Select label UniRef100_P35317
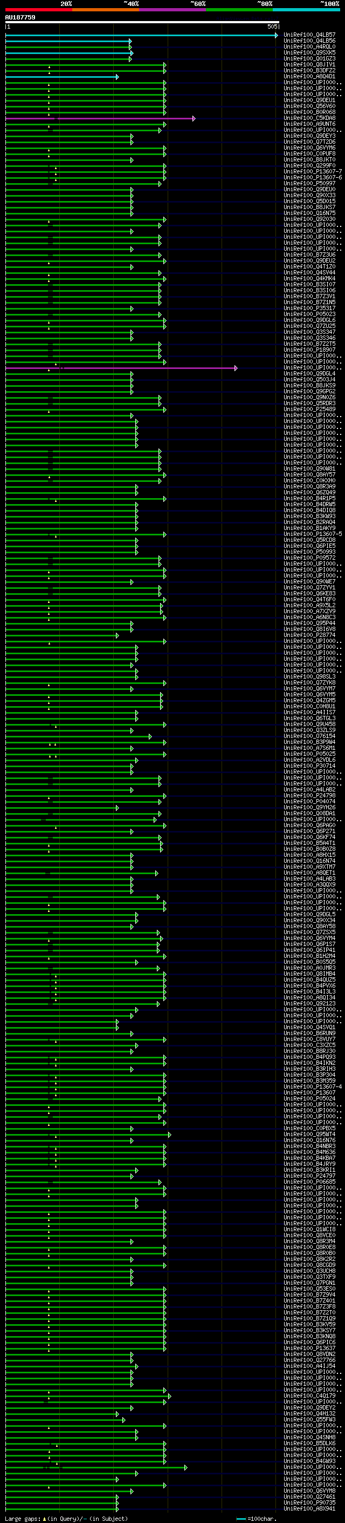The height and width of the screenshot is (1523, 345). pyautogui.click(x=309, y=308)
